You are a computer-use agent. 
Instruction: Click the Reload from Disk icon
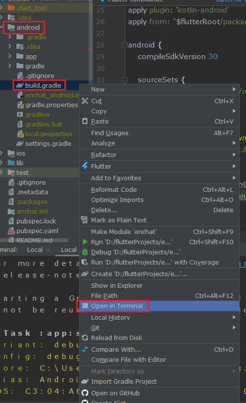[85, 338]
